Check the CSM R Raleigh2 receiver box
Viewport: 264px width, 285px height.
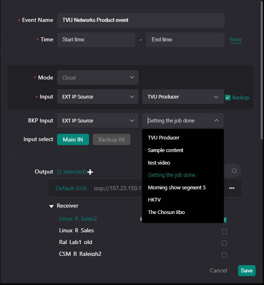[224, 255]
